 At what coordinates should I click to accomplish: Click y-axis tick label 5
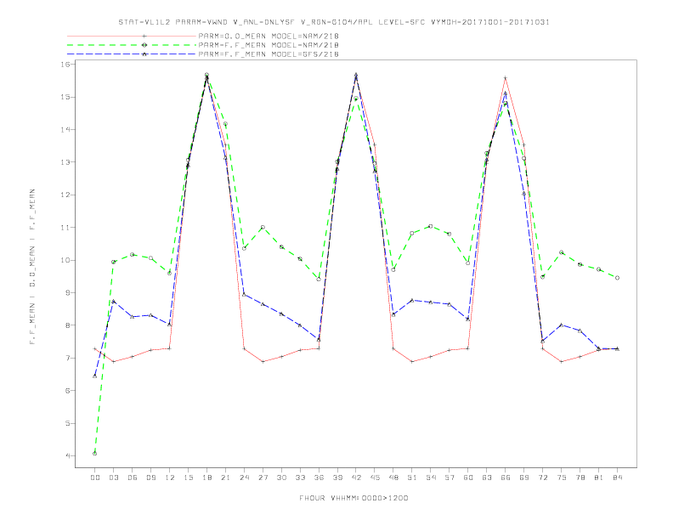67,423
